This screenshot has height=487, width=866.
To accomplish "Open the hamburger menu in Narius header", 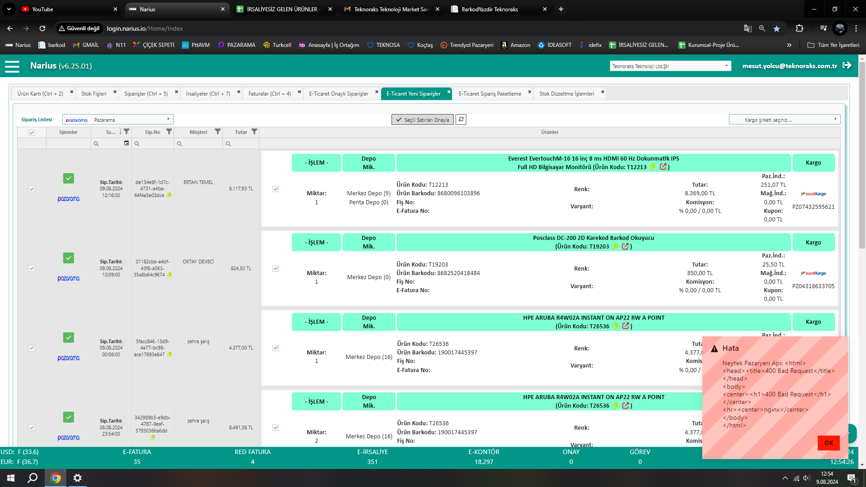I will (12, 66).
